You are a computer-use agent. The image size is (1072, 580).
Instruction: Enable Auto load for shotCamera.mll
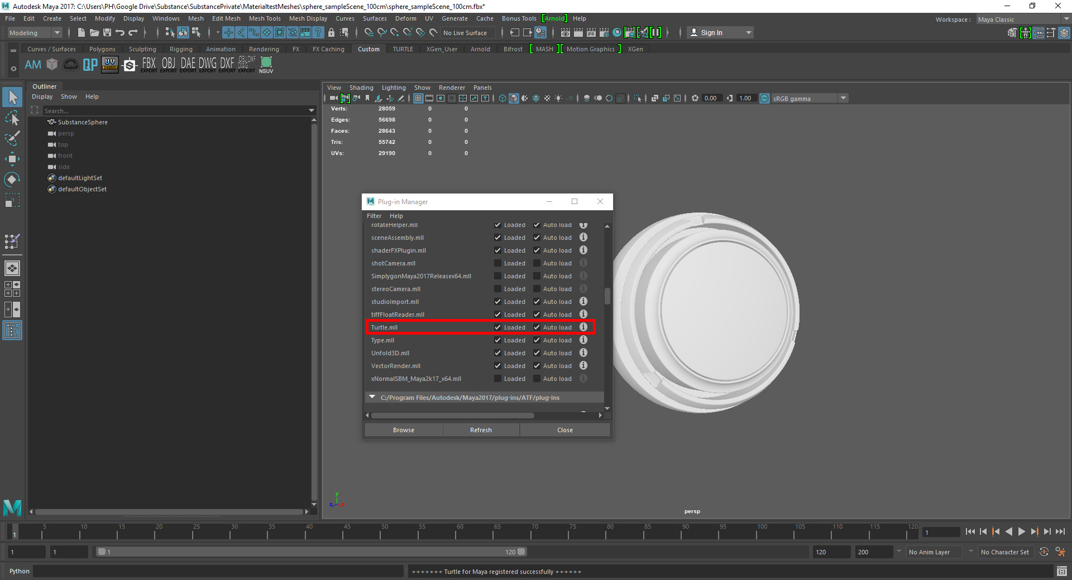click(x=537, y=263)
